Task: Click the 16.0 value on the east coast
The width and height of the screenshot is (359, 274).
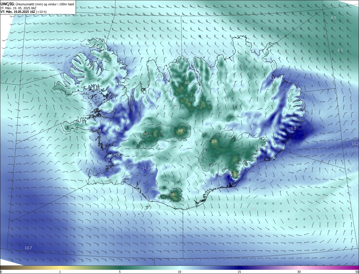Action: pos(293,128)
